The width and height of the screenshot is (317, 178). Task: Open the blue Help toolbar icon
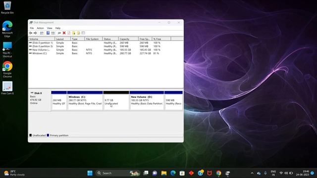pos(48,33)
